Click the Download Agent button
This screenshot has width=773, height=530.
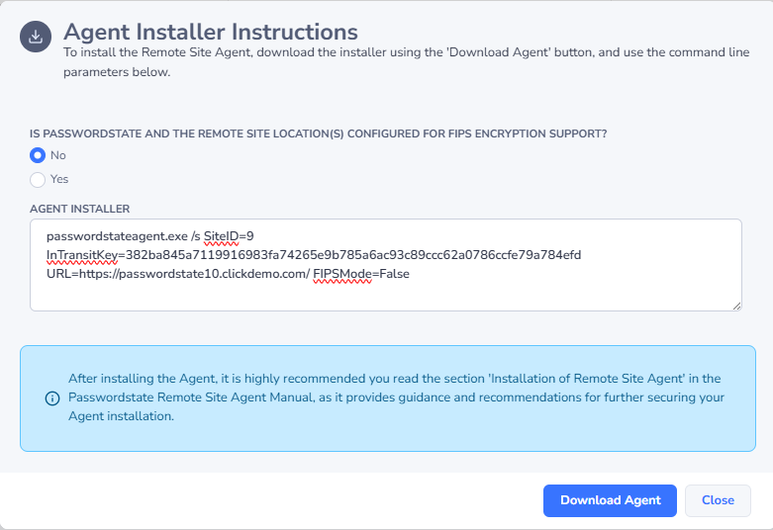coord(610,500)
